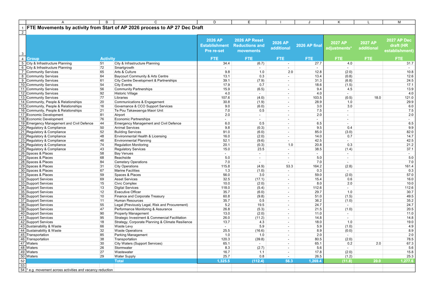Image resolution: width=434 pixels, height=307 pixels.
Task: Select row 52 Total row header
Action: (x=22, y=261)
